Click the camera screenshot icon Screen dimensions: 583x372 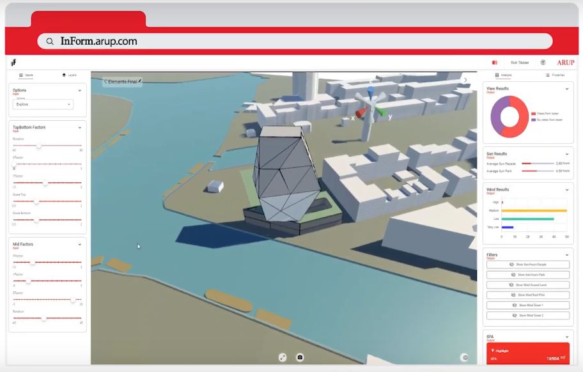tap(300, 357)
